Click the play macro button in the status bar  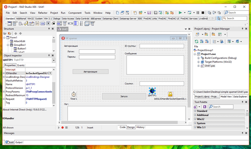[x=59, y=128]
